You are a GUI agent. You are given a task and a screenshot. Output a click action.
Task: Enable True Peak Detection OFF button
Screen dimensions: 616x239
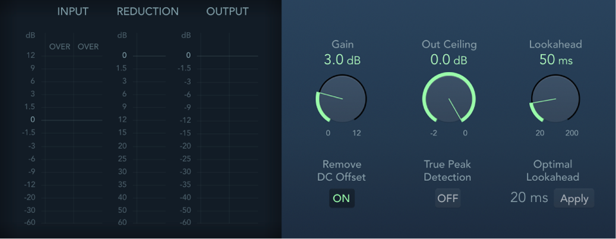click(x=448, y=199)
